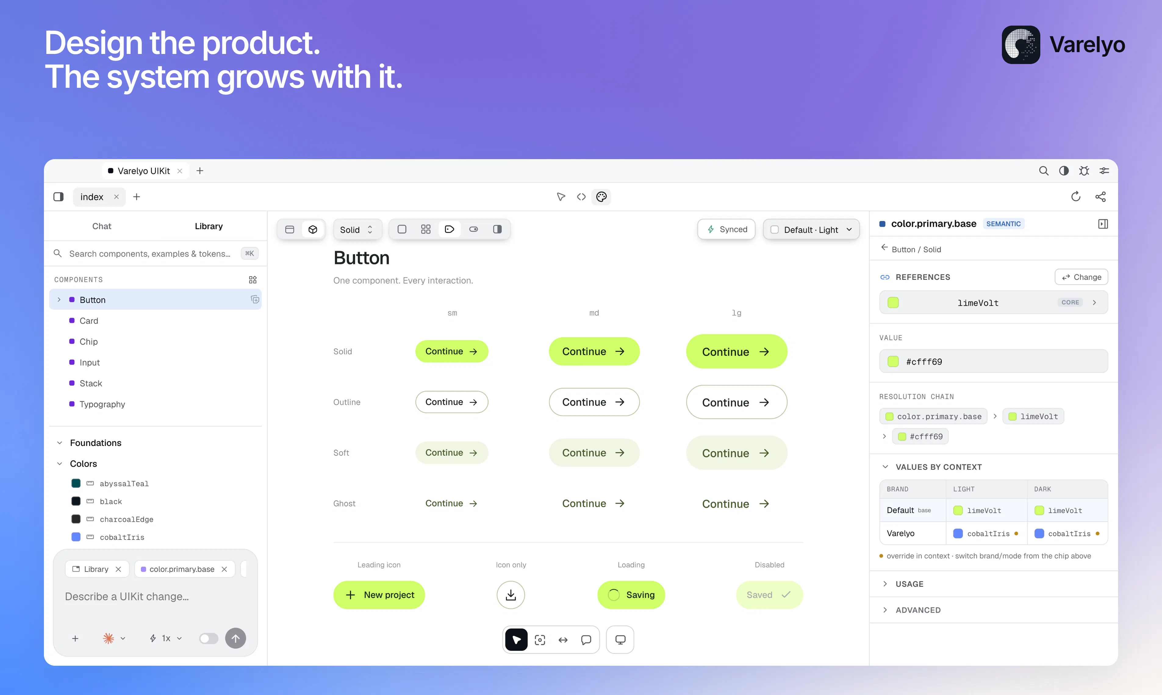
Task: Choose the single square view icon
Action: click(402, 230)
